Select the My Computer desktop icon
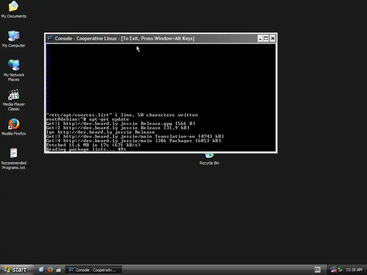 pos(14,39)
